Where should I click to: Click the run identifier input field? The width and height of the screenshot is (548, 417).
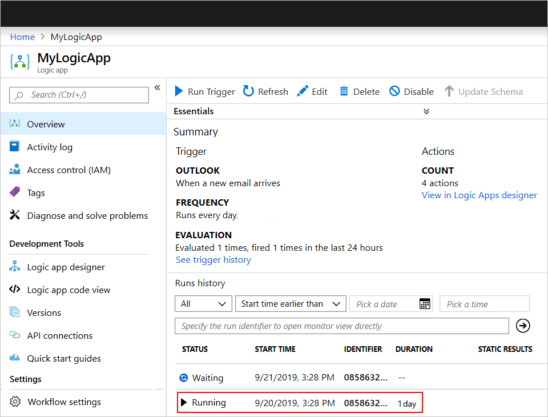(x=342, y=326)
